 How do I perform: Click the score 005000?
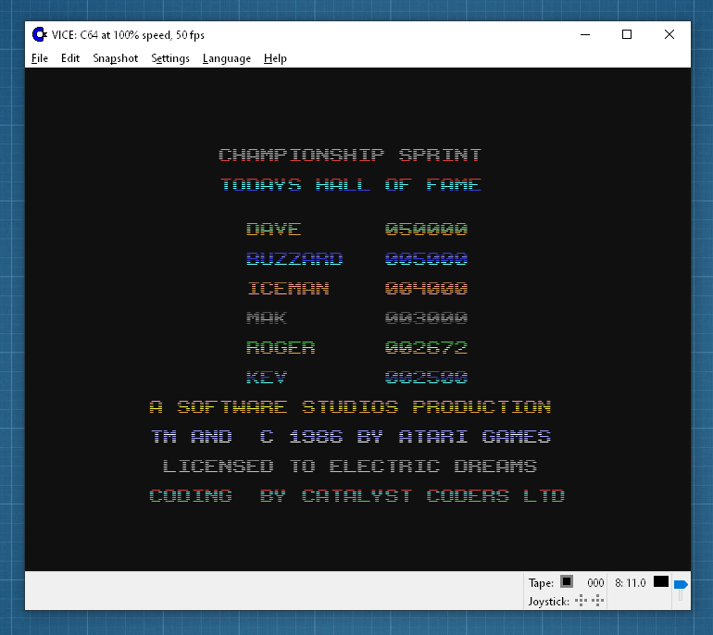pos(426,258)
